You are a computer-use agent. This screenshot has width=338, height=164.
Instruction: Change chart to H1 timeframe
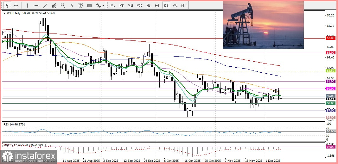(148, 5)
